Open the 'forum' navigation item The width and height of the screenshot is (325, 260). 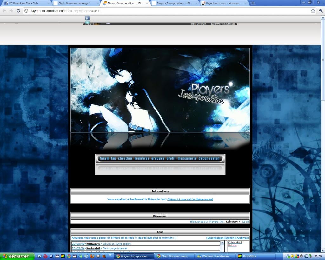point(104,159)
